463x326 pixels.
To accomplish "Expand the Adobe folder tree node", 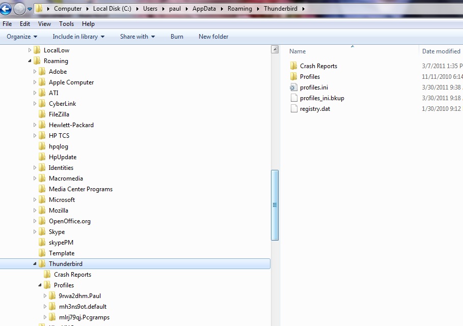I will click(35, 72).
